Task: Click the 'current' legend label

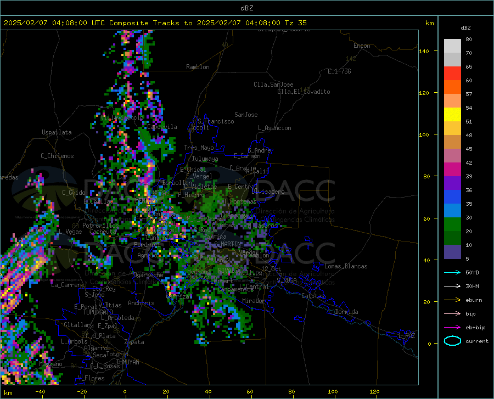Action: tap(477, 341)
